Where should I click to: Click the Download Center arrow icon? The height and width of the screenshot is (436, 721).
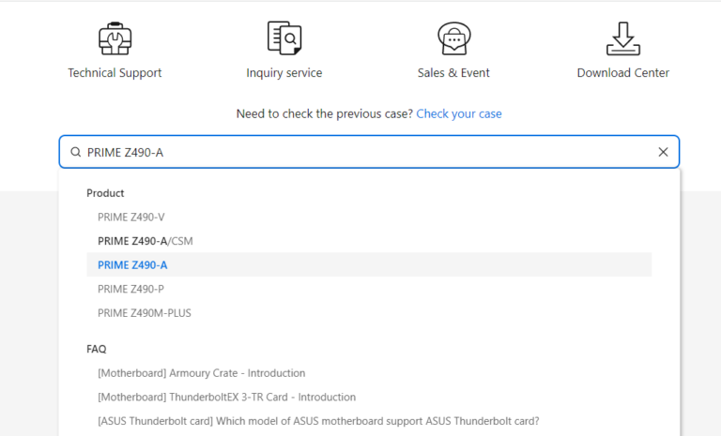[622, 38]
